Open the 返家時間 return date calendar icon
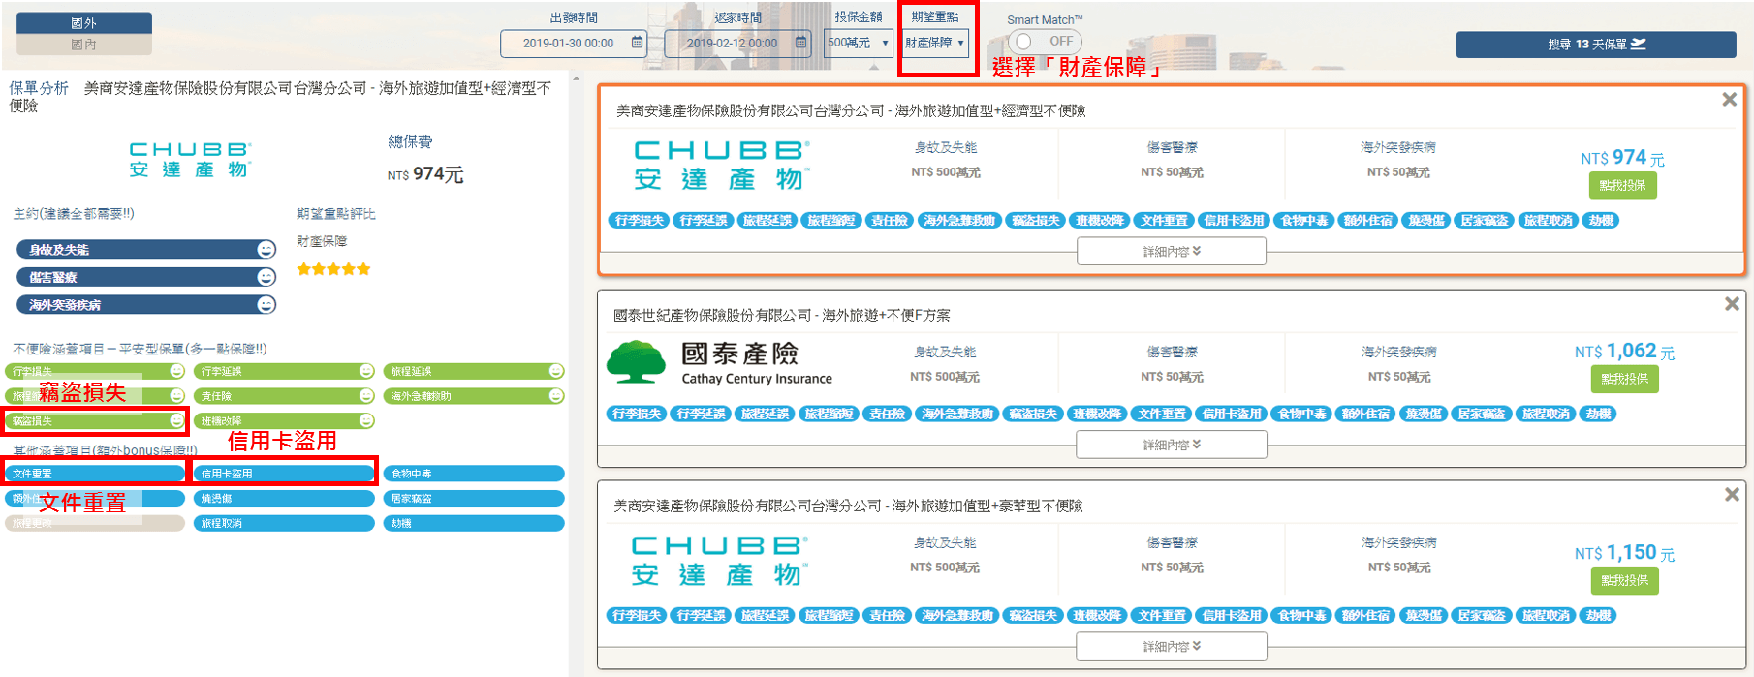 tap(800, 43)
